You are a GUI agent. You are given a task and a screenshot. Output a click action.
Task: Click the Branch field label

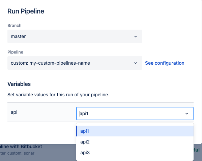[15, 26]
